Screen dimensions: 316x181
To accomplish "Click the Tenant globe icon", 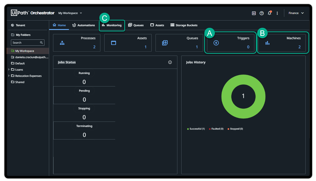I will click(x=12, y=25).
